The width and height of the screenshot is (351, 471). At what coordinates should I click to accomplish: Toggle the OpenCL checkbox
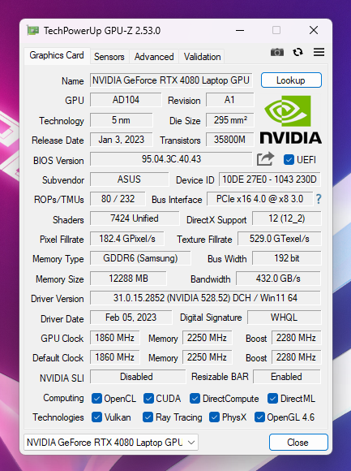[96, 399]
